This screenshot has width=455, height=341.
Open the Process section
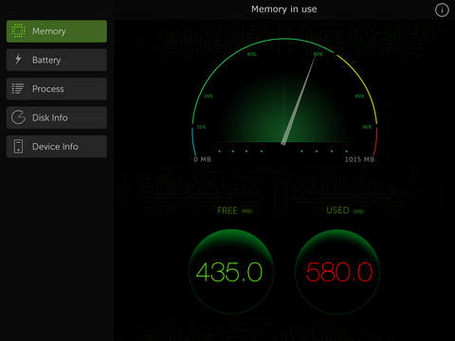tap(57, 89)
